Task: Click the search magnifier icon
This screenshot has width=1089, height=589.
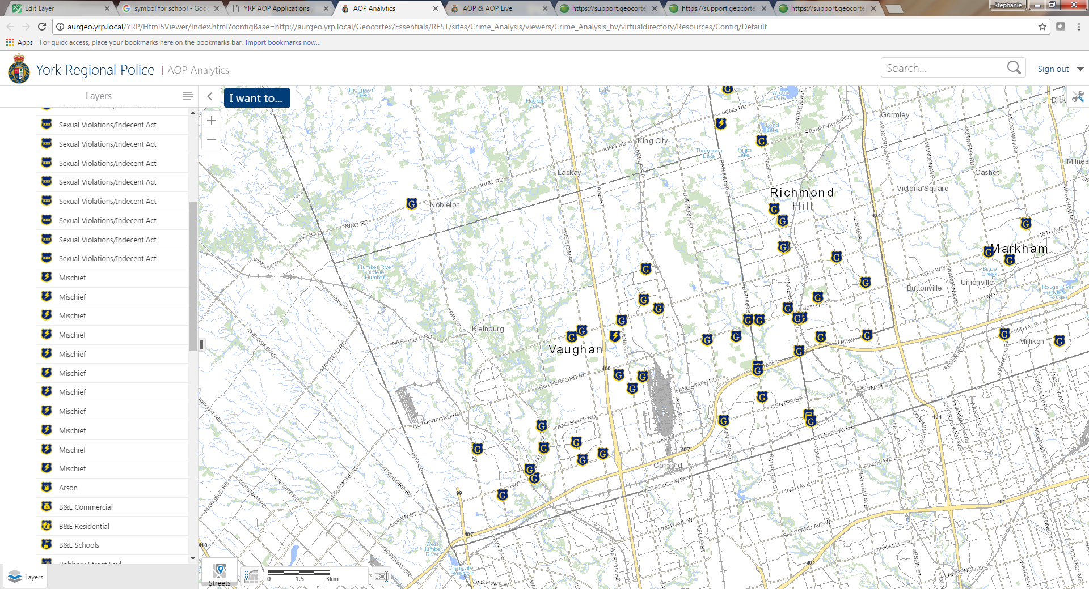Action: [x=1014, y=68]
